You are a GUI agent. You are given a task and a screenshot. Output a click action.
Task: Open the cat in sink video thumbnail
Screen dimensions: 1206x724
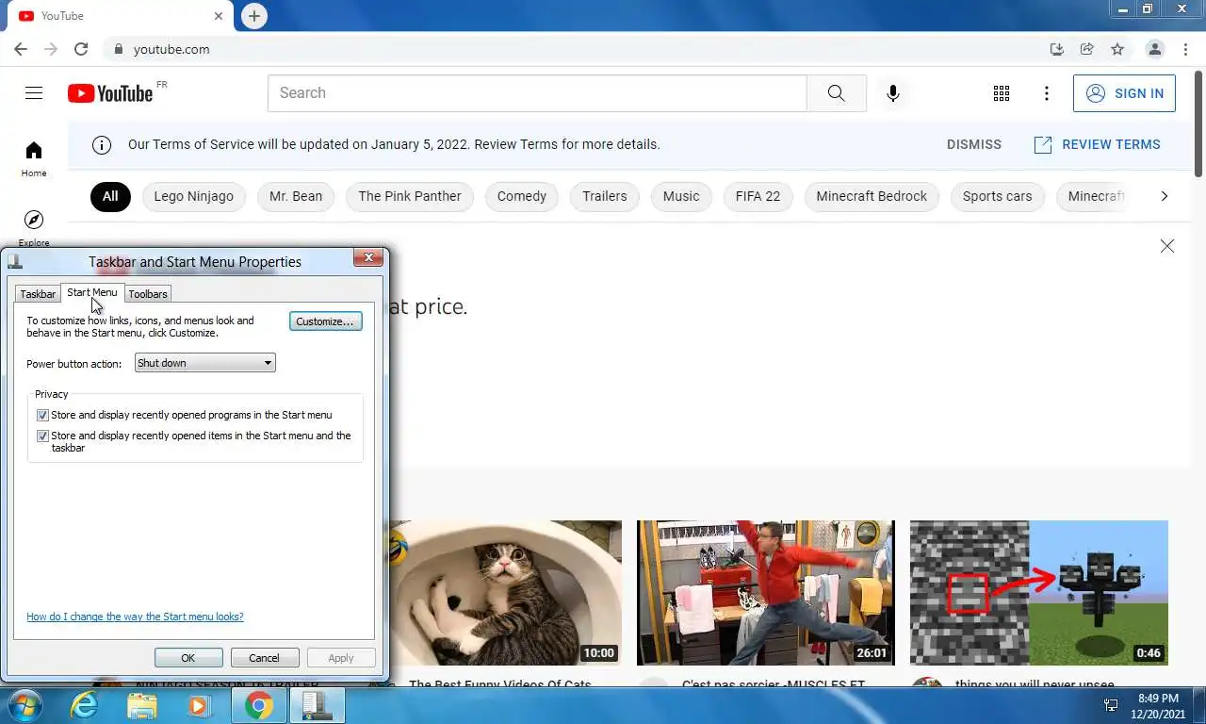coord(504,593)
